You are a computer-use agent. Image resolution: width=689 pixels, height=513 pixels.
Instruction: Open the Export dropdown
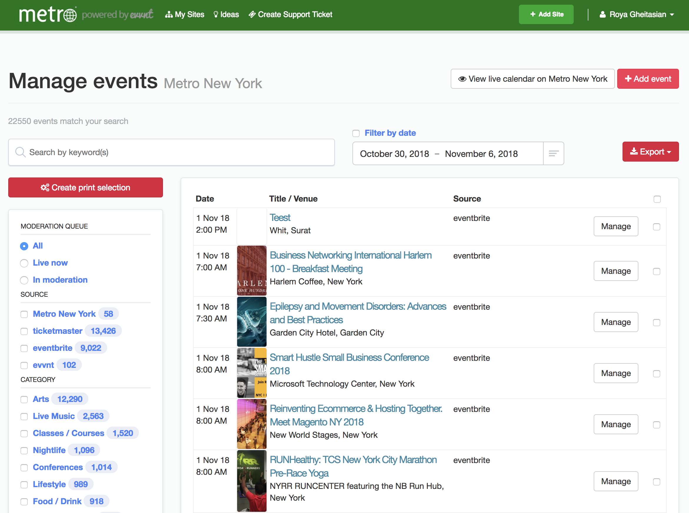650,152
